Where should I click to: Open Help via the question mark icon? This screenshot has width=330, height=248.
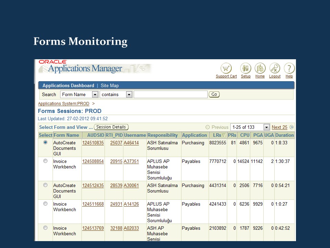coord(289,68)
